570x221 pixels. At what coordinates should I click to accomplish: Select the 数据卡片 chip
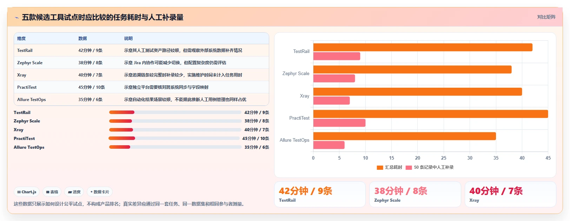100,192
